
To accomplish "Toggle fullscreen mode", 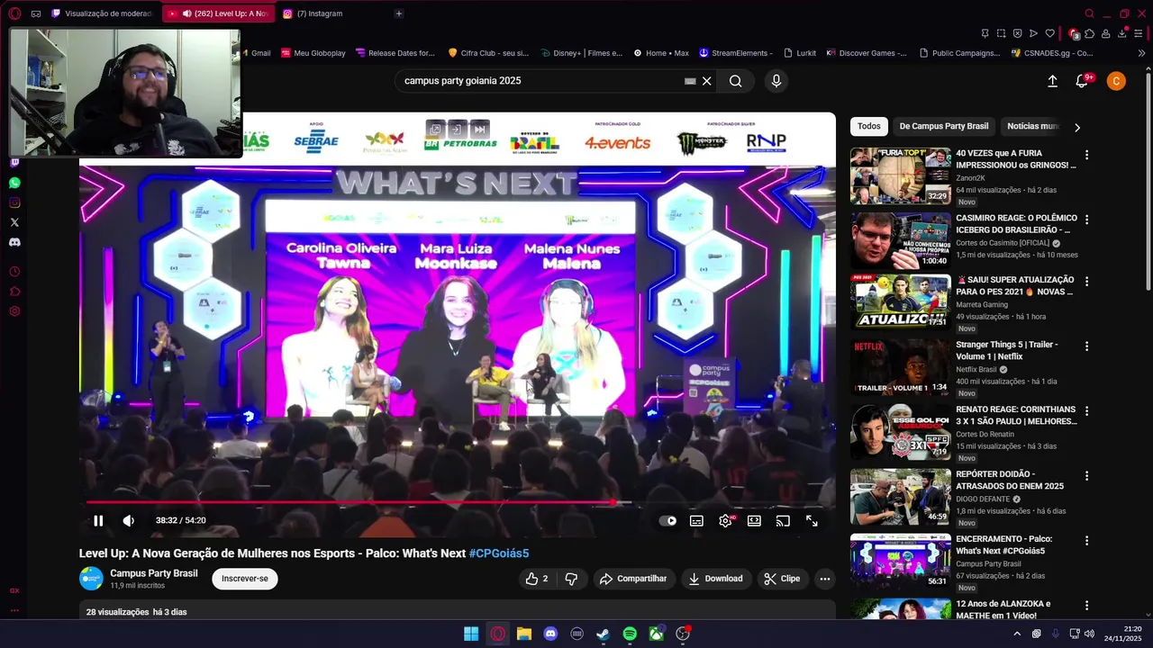I will (812, 520).
